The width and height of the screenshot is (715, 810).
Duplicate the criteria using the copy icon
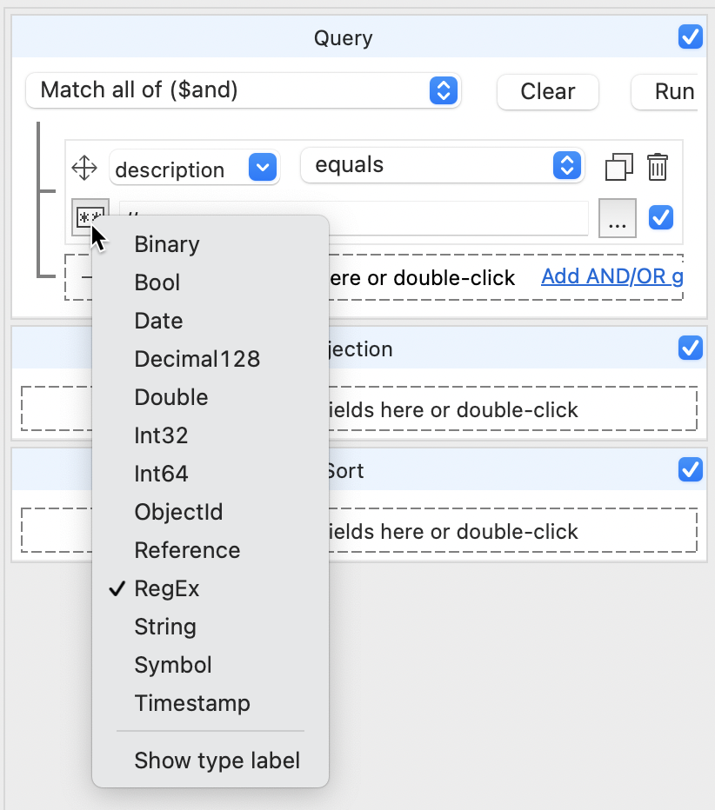click(619, 167)
